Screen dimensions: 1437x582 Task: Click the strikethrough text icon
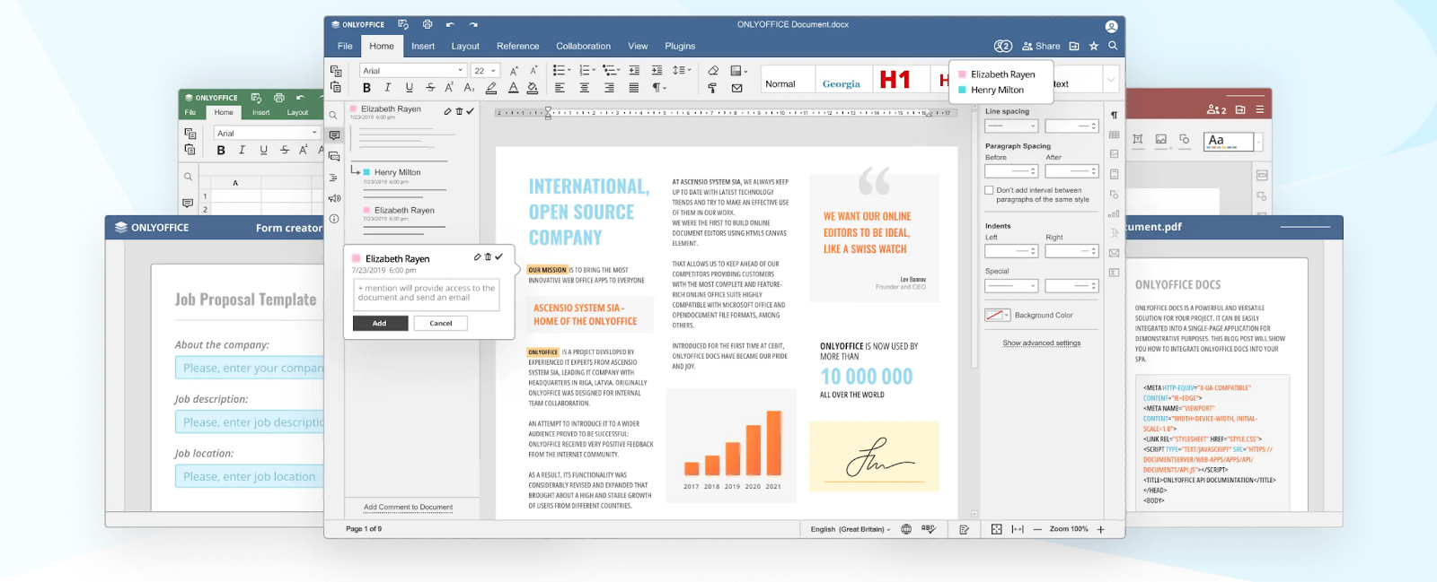430,88
